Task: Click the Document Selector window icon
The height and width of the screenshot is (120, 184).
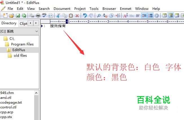Action: click(x=165, y=16)
